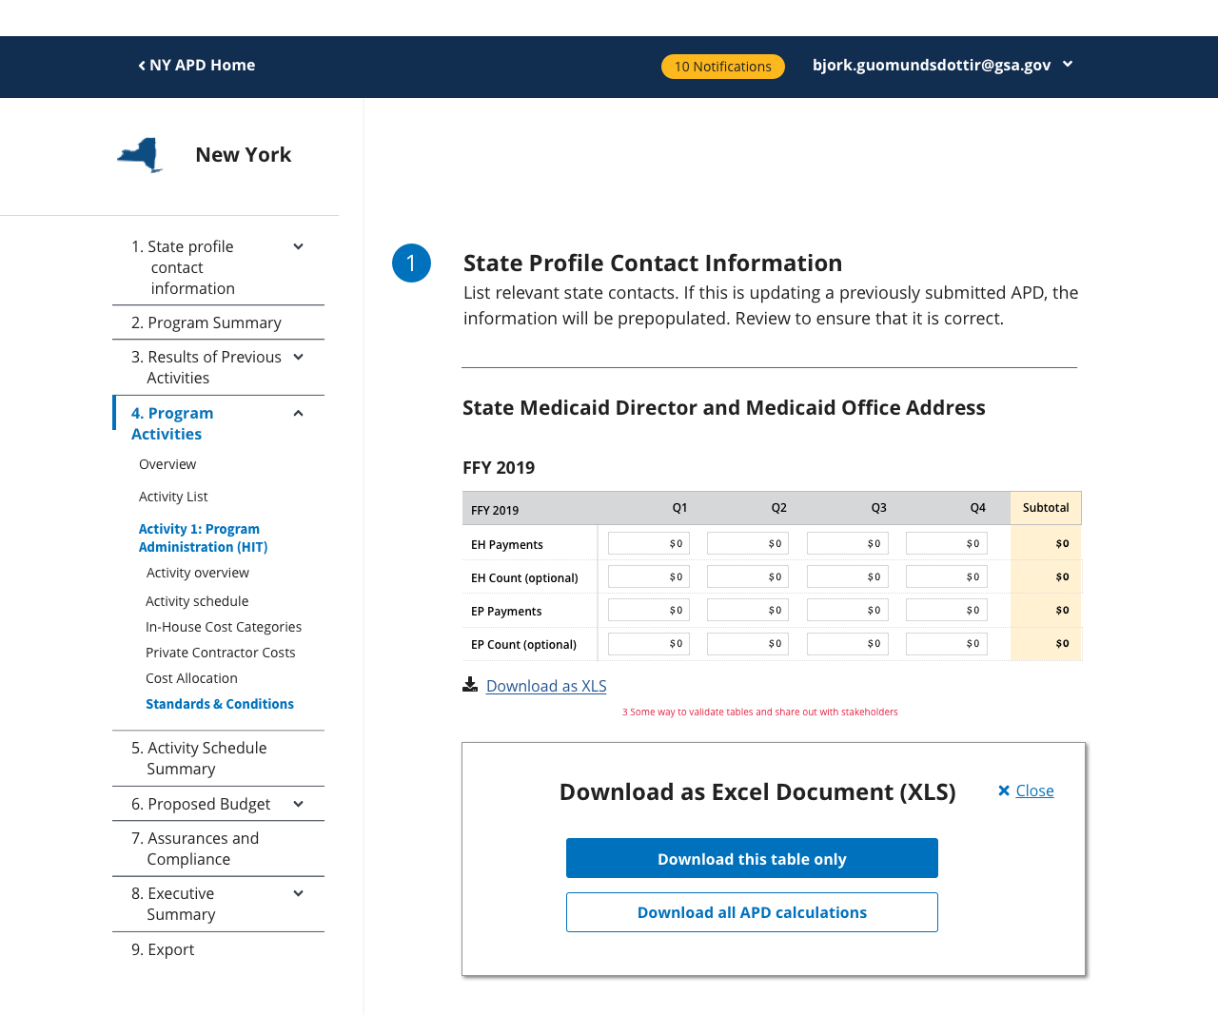The height and width of the screenshot is (1015, 1218).
Task: Select Standards & Conditions in the sidebar
Action: pos(219,704)
